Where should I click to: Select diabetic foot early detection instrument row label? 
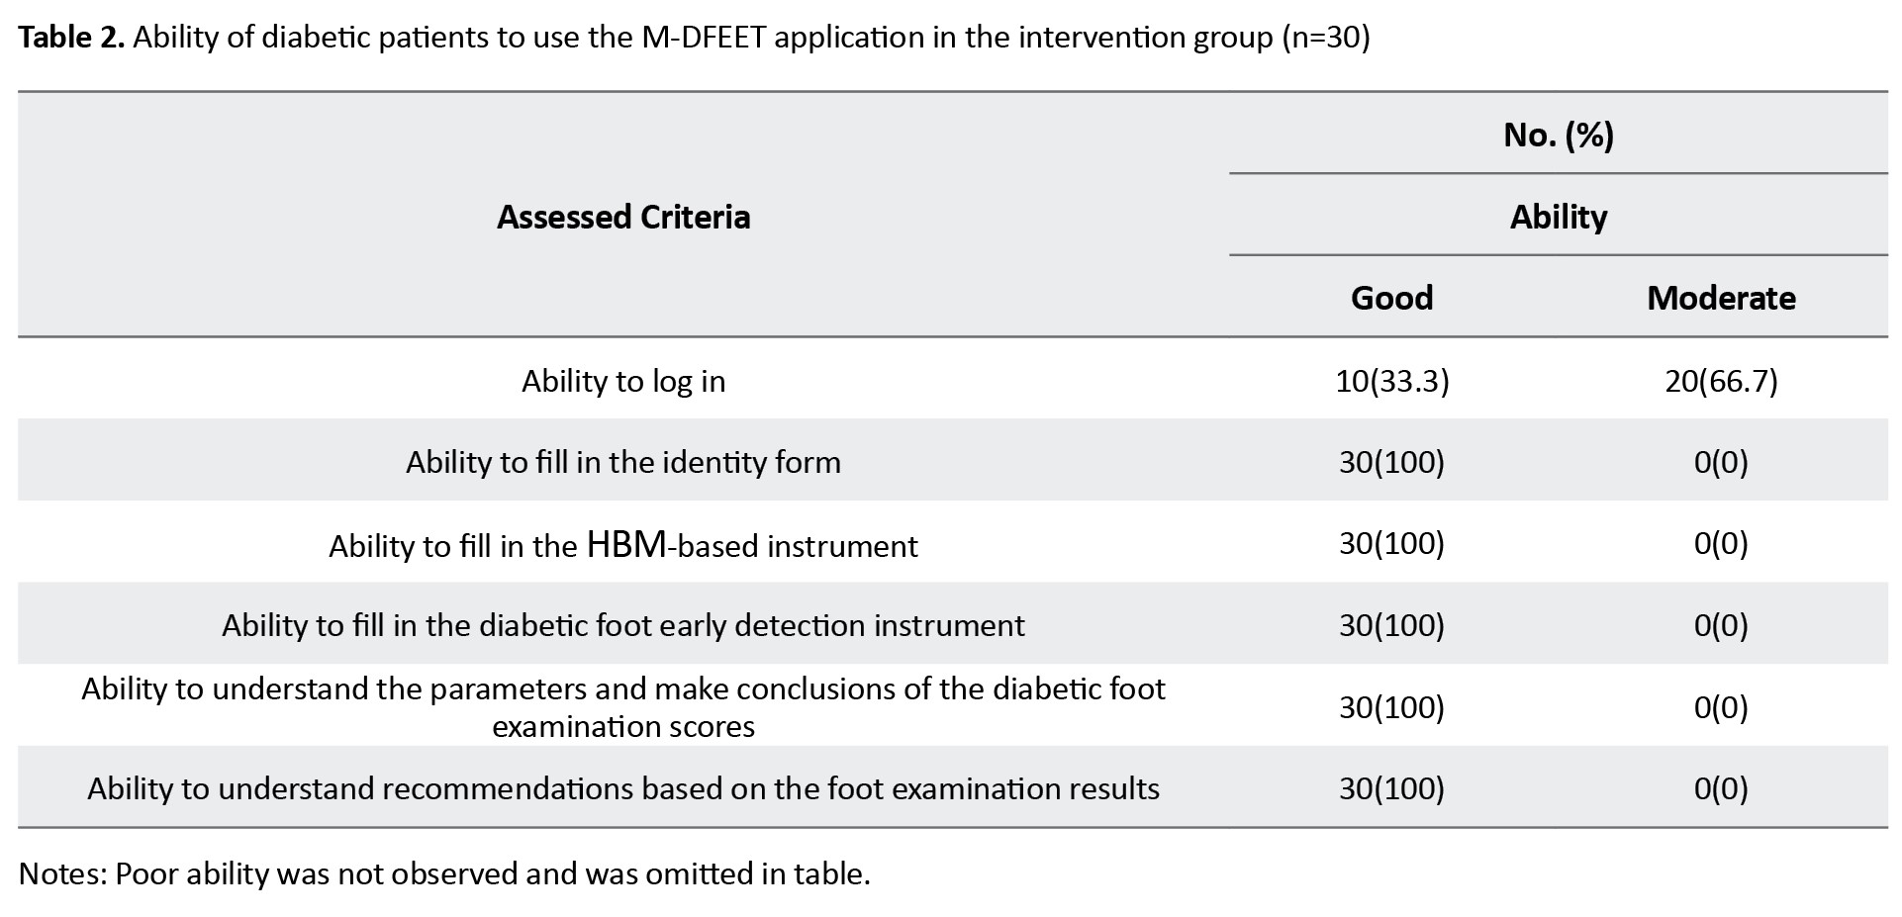pos(623,625)
